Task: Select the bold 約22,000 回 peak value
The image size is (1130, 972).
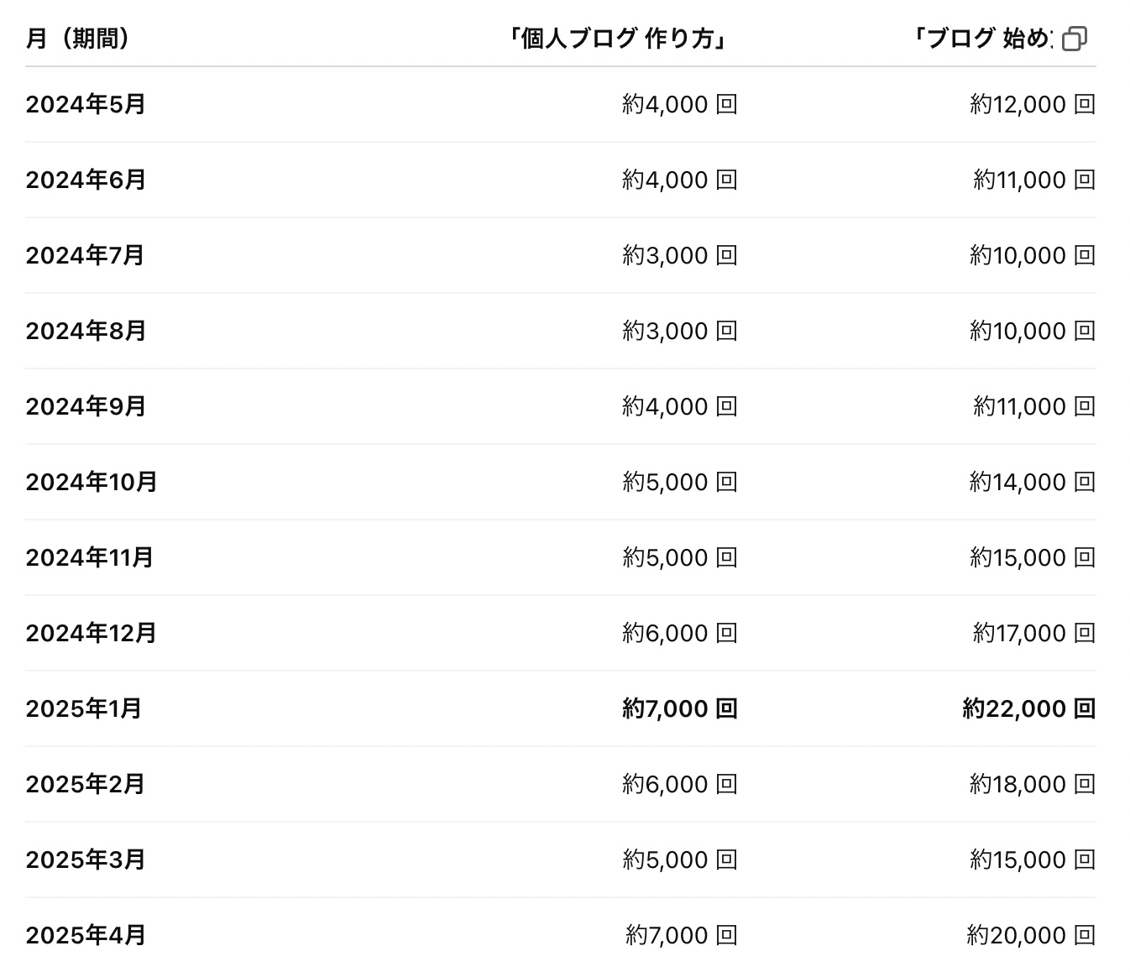Action: pyautogui.click(x=1029, y=708)
